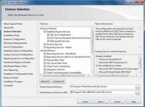Viewport: 145px width, 107px height.
Task: Click Distributed Replay Controller step
Action: coord(17,62)
